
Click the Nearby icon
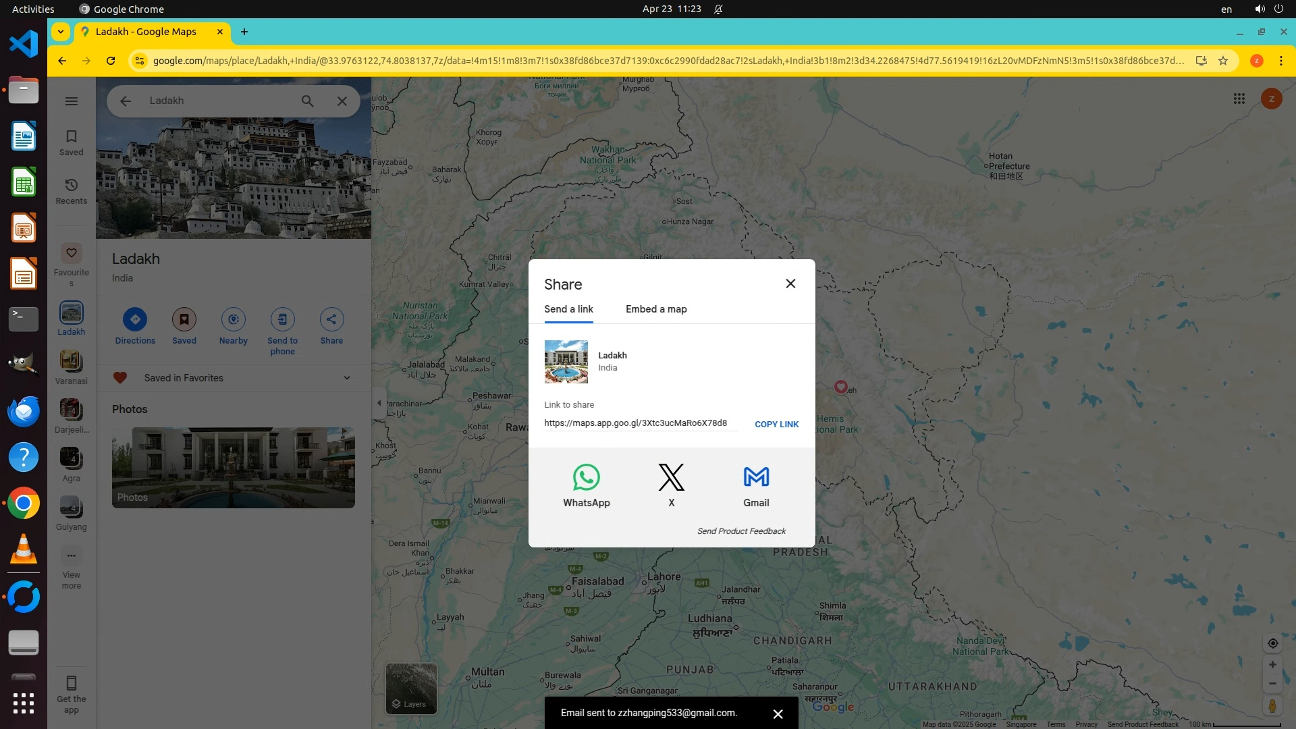point(233,319)
